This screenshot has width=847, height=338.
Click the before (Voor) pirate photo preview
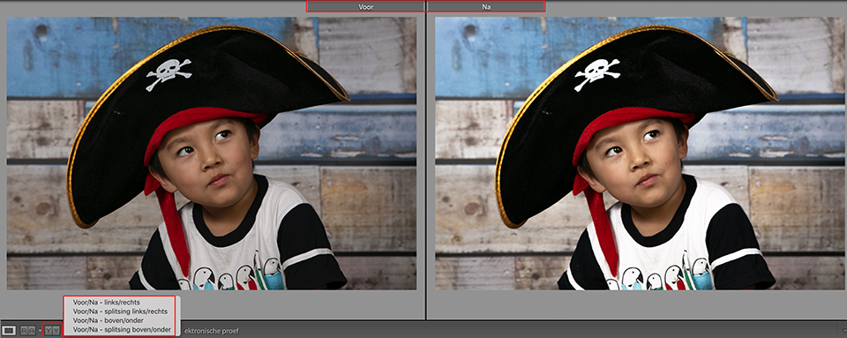[212, 154]
